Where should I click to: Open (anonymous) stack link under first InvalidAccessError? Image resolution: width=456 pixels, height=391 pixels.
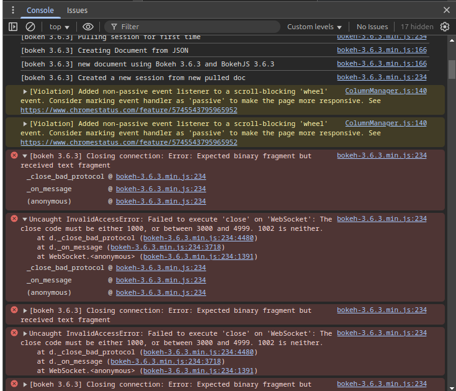(x=161, y=293)
